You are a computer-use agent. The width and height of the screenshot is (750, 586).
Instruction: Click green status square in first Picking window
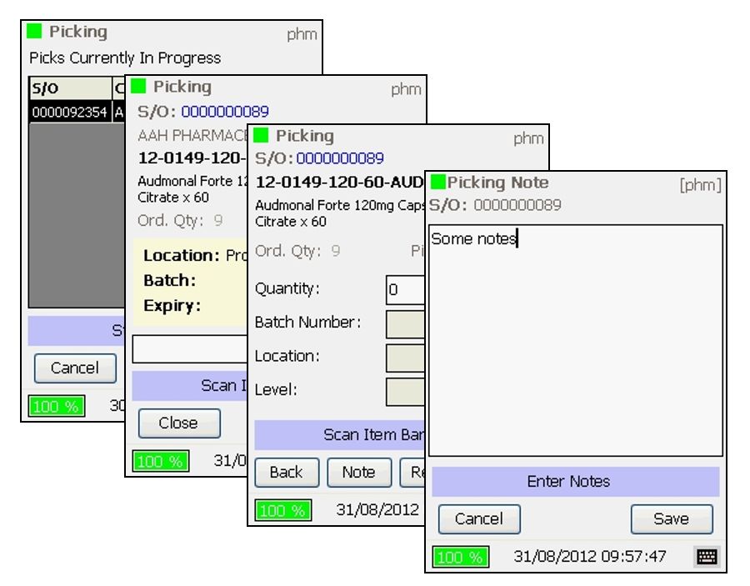click(x=34, y=32)
